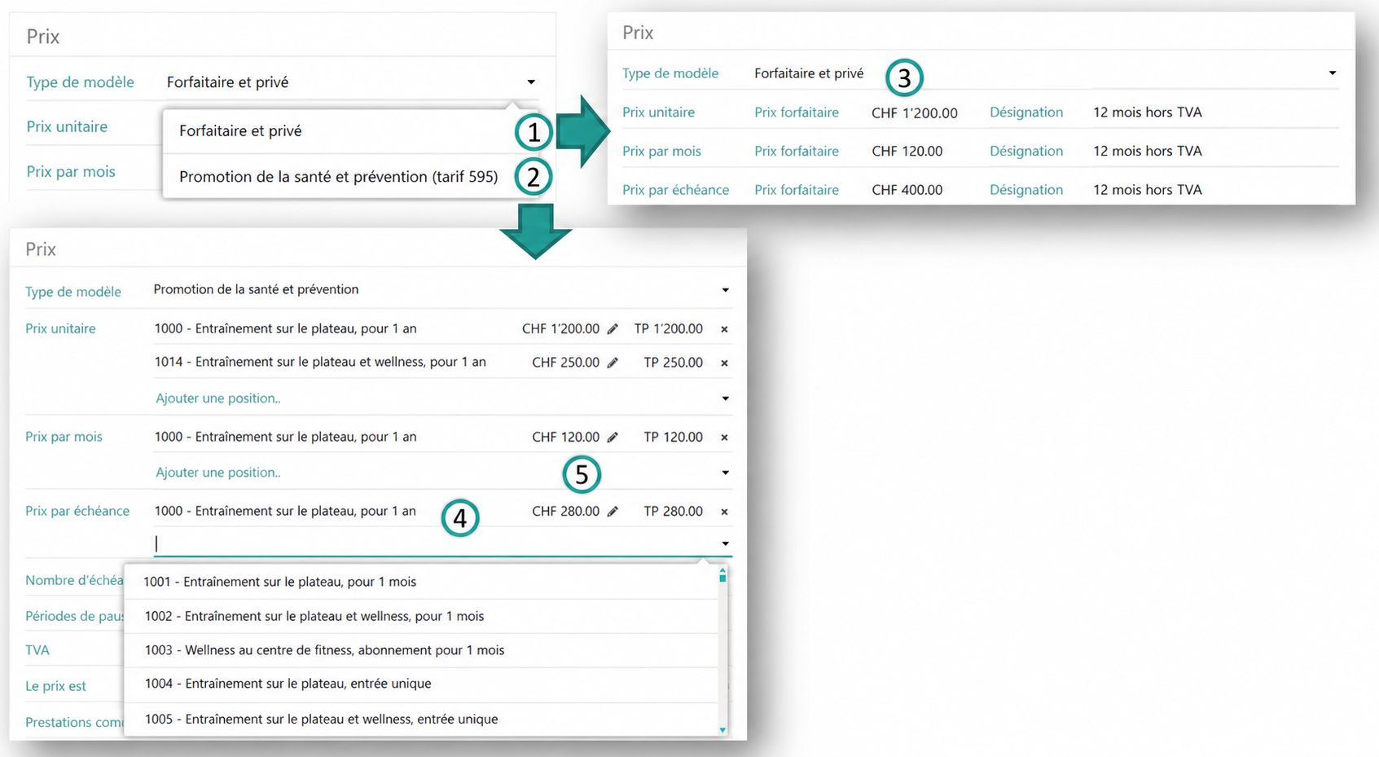Select Promotion de la santé et prévention (tarif 595)
Screen dimensions: 1379x757
(x=338, y=177)
